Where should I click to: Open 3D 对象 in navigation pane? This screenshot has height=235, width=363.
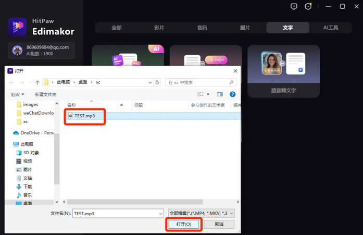[x=28, y=153]
